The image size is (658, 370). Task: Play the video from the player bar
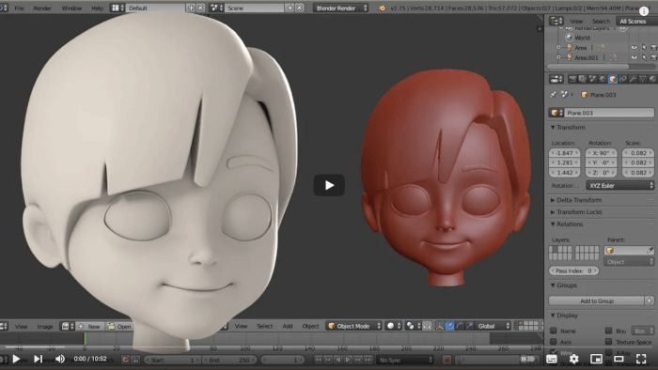pos(16,359)
